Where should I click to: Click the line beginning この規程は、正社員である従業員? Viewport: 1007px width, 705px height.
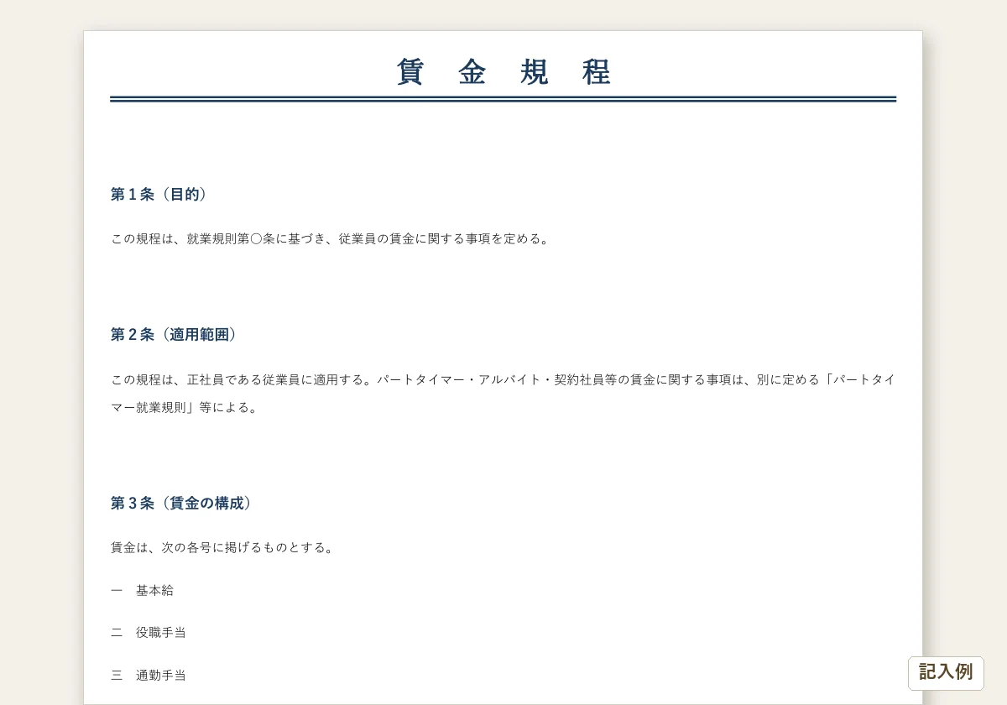503,379
